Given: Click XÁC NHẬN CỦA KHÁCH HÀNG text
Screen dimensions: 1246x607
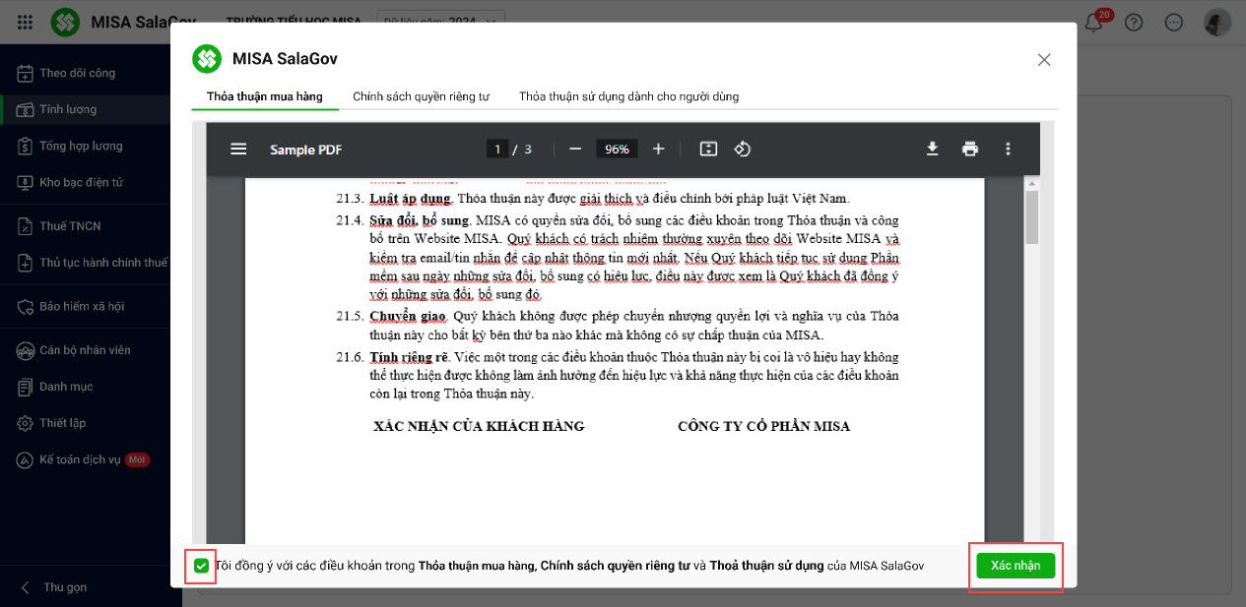Looking at the screenshot, I should coord(479,426).
